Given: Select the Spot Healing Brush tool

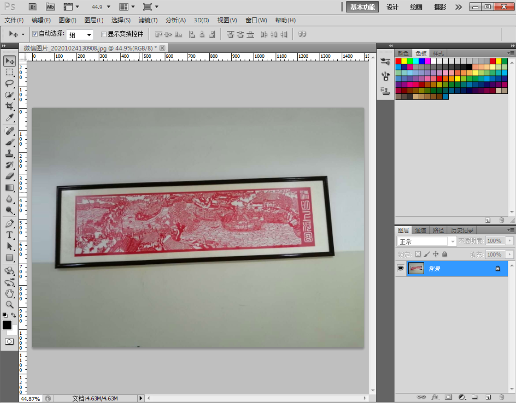Looking at the screenshot, I should [x=10, y=131].
